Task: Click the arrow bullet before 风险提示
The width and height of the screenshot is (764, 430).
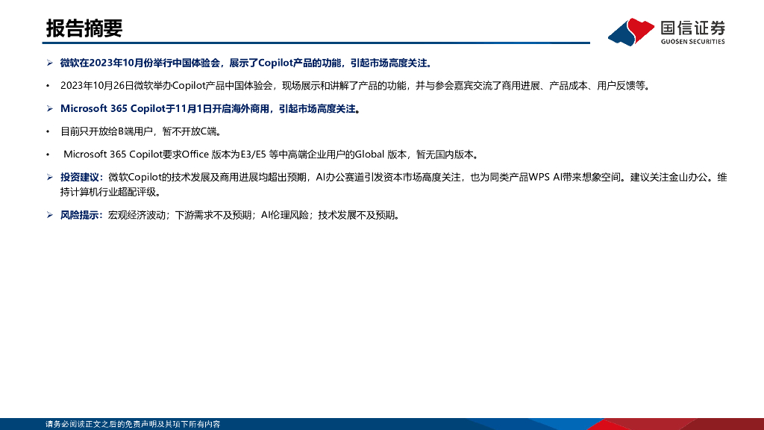Action: click(x=50, y=215)
